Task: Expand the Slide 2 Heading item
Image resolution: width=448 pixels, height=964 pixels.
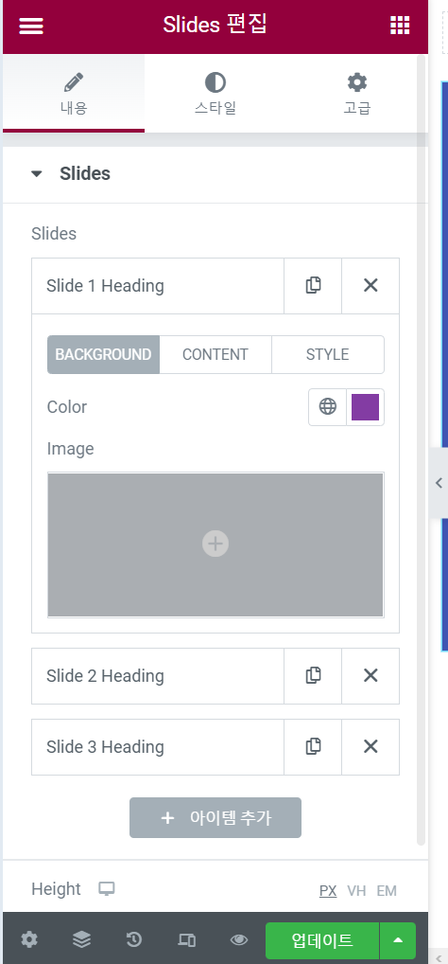Action: point(158,676)
